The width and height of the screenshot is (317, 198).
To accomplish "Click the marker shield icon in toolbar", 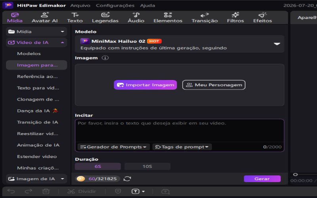I will pos(118,191).
